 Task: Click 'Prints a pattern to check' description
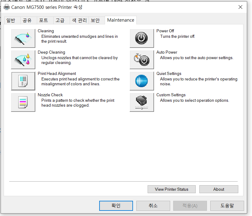pyautogui.click(x=78, y=103)
